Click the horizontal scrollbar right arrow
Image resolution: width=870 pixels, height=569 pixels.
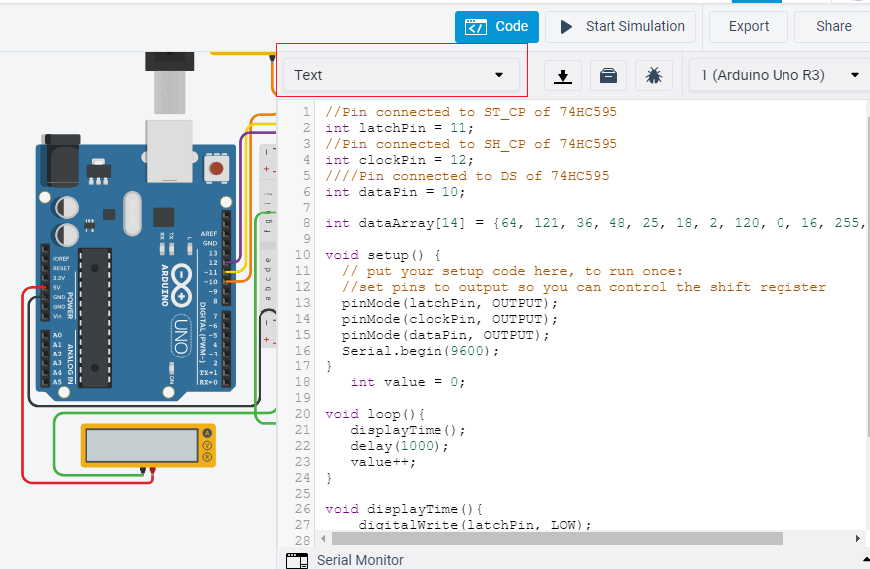(858, 538)
